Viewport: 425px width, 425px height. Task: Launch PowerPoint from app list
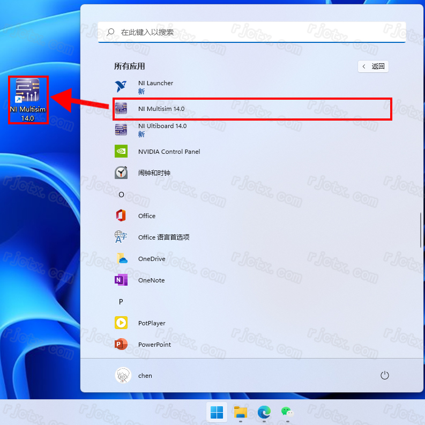[x=154, y=345]
